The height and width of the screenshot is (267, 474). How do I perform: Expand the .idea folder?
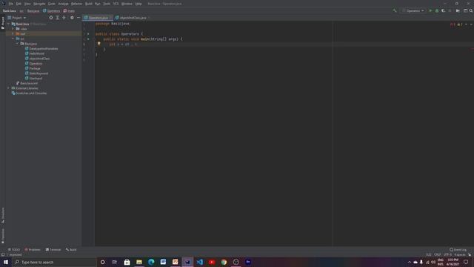pos(13,29)
